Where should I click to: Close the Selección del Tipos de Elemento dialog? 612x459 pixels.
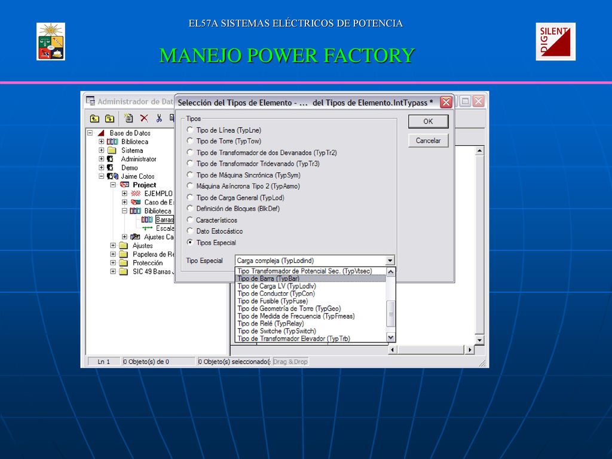(x=446, y=102)
